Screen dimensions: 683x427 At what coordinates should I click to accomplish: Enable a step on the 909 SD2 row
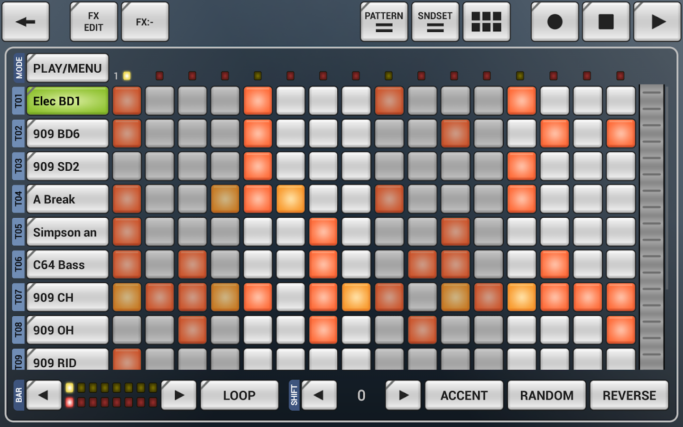tap(258, 166)
